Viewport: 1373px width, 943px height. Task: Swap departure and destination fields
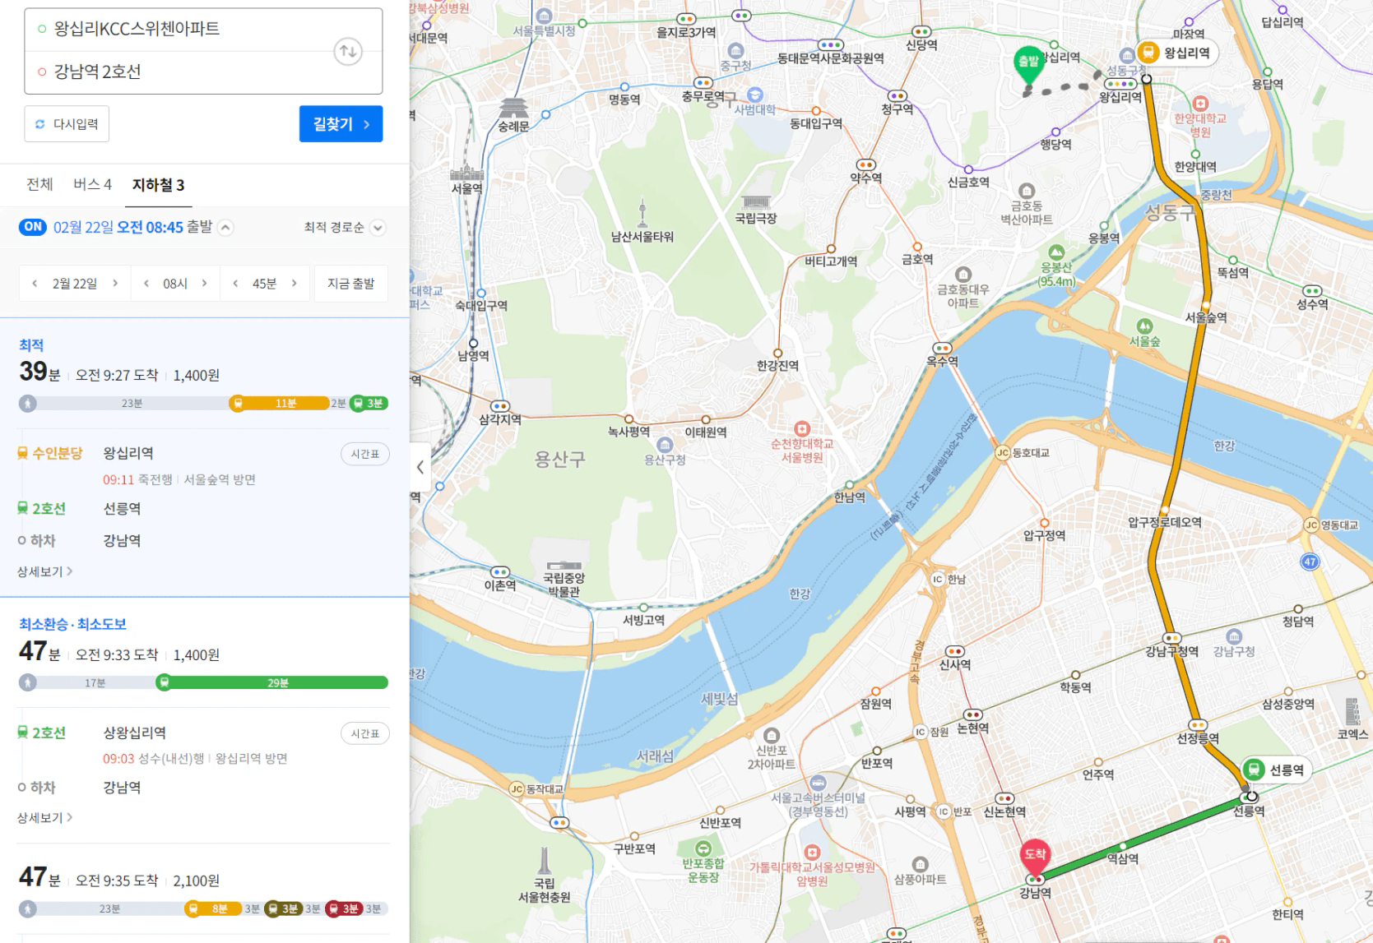pyautogui.click(x=348, y=52)
